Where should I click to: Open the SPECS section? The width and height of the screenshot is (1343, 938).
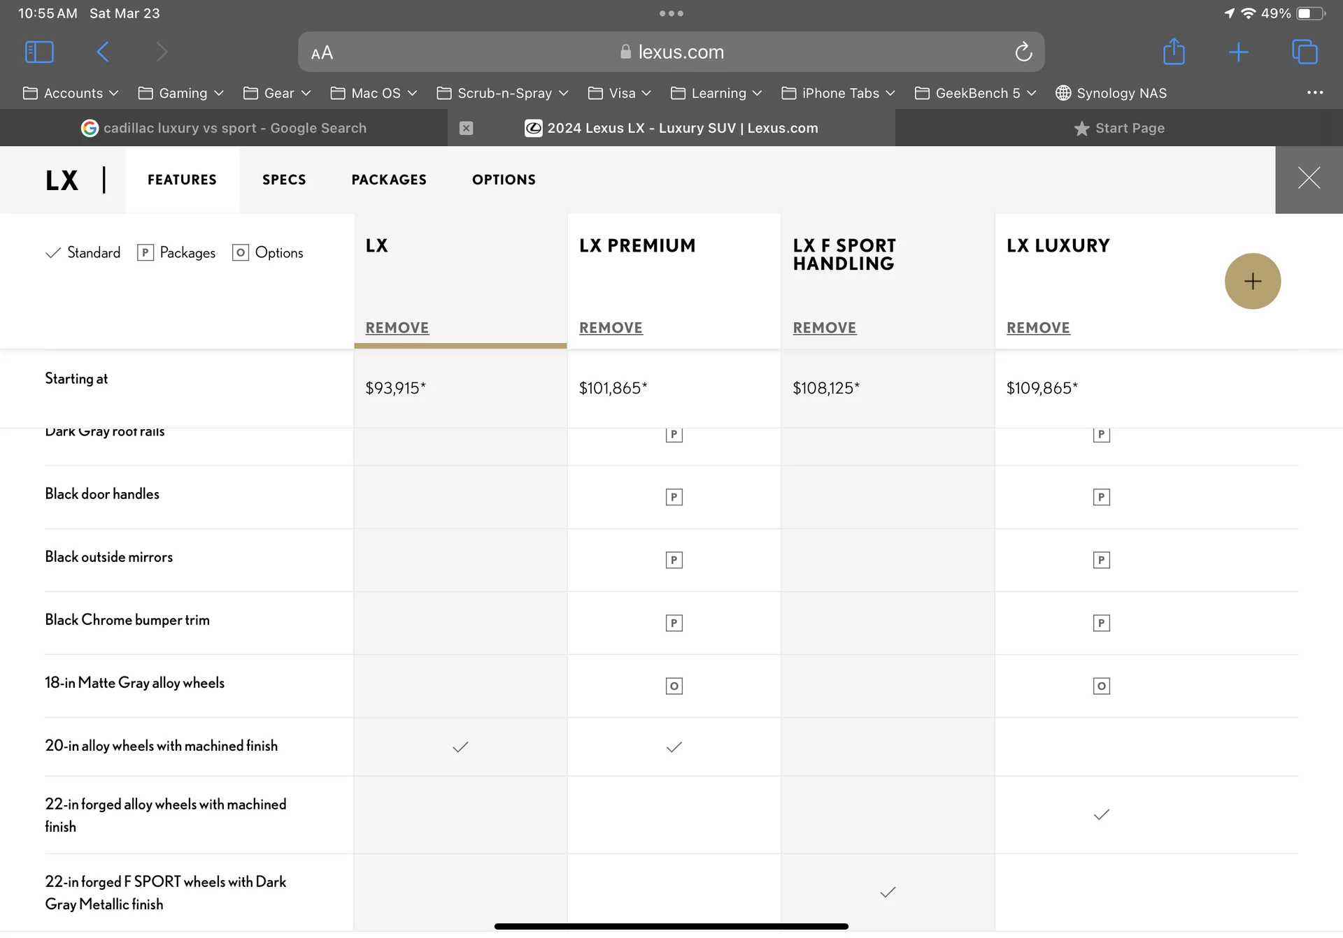pyautogui.click(x=284, y=180)
